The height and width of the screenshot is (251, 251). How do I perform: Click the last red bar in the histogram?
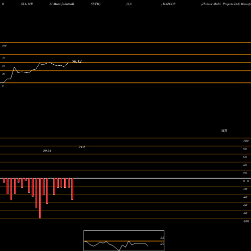coord(72,189)
